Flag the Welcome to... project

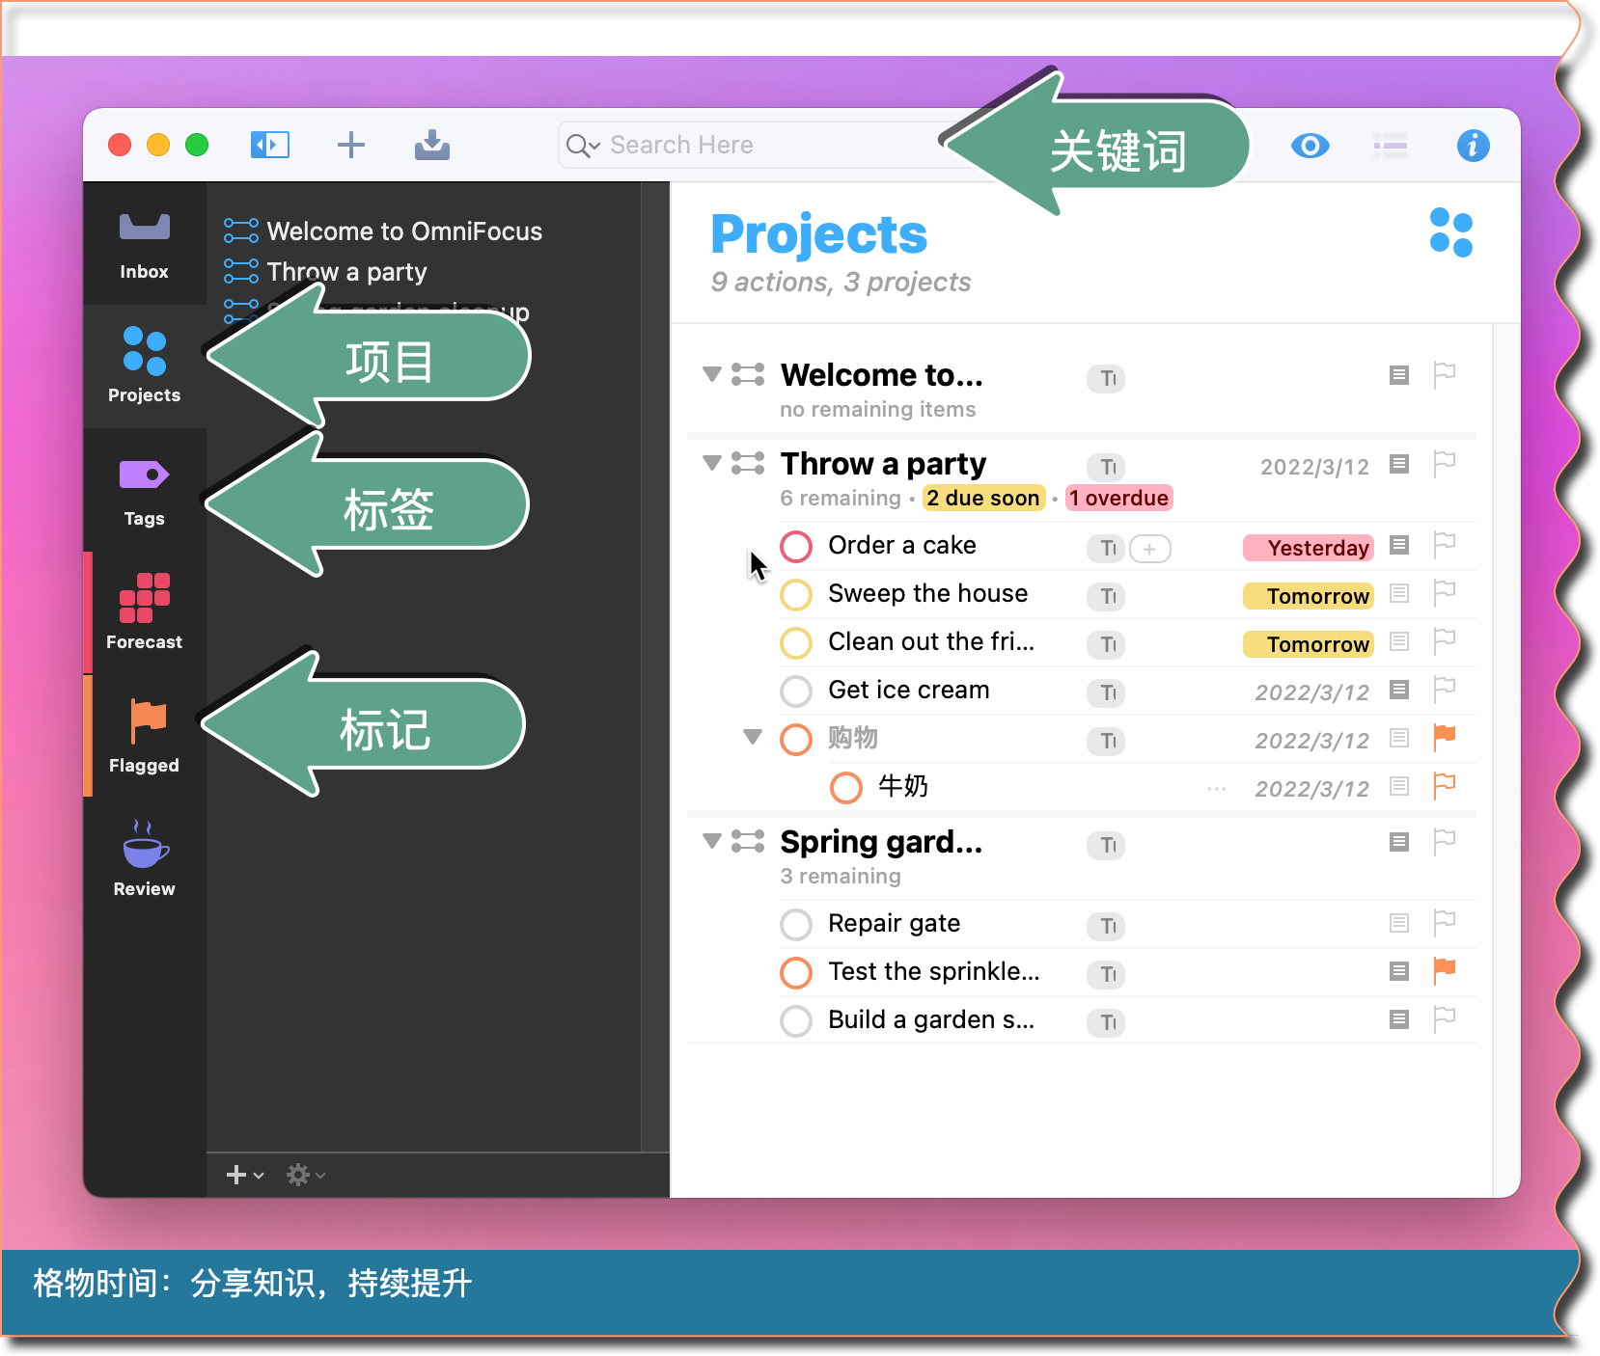pyautogui.click(x=1445, y=374)
